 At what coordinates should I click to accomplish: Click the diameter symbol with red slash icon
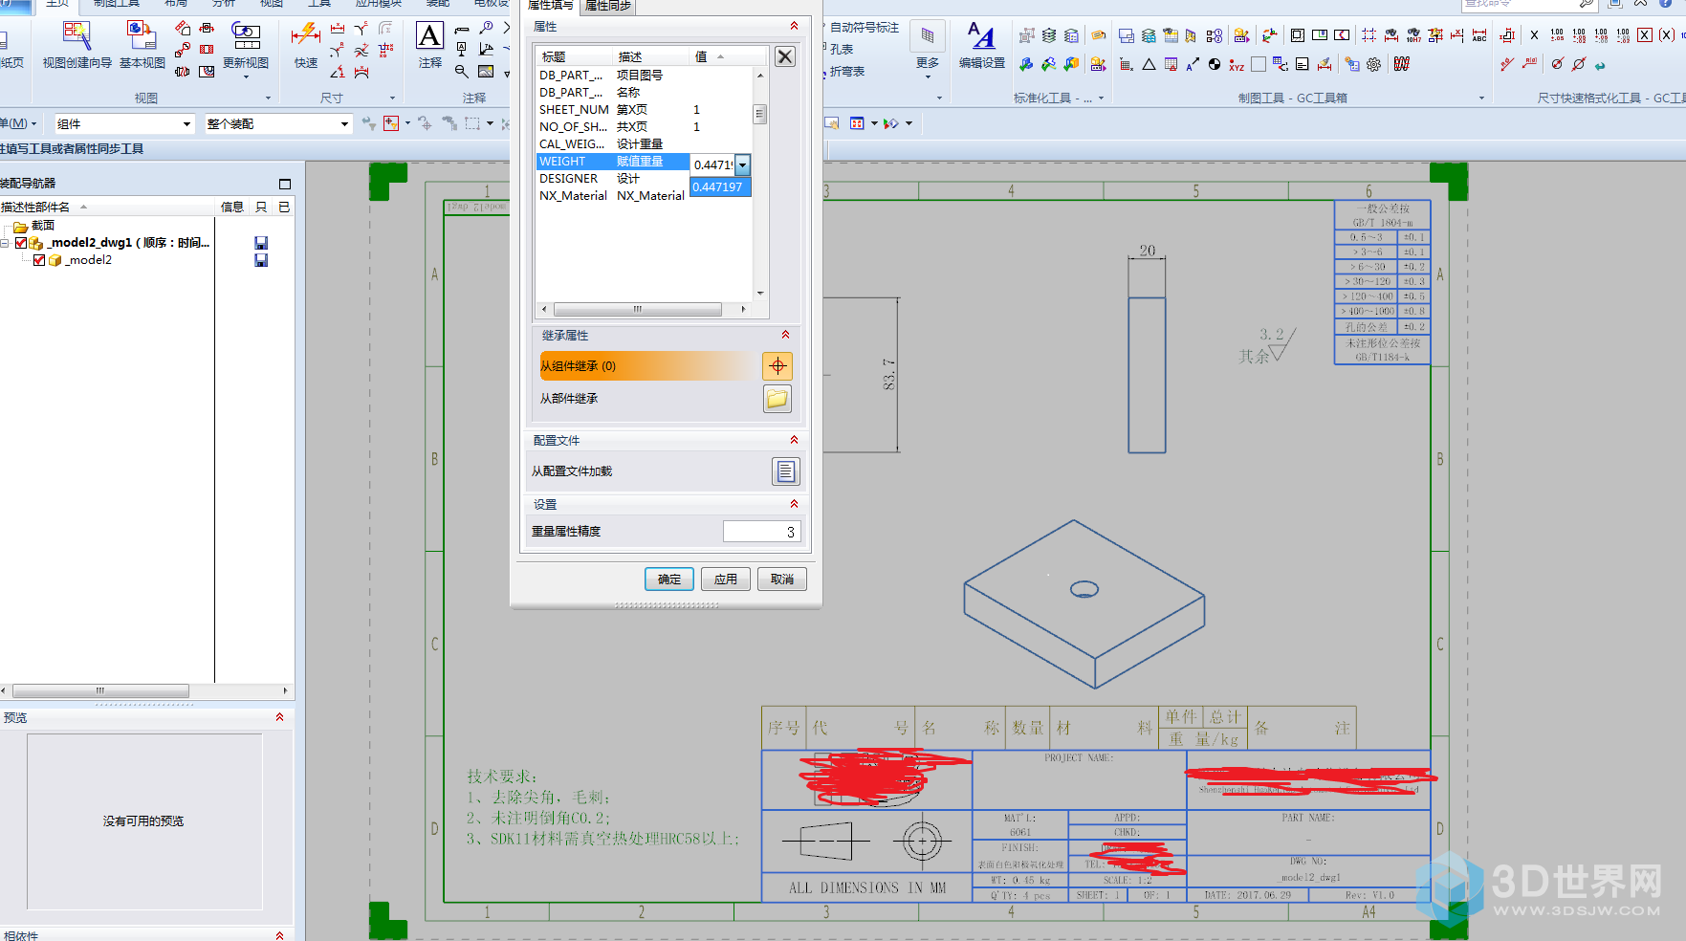tap(1579, 64)
